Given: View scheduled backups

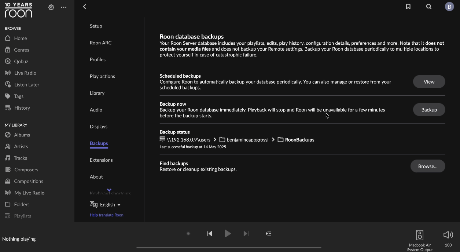Looking at the screenshot, I should coord(429,82).
